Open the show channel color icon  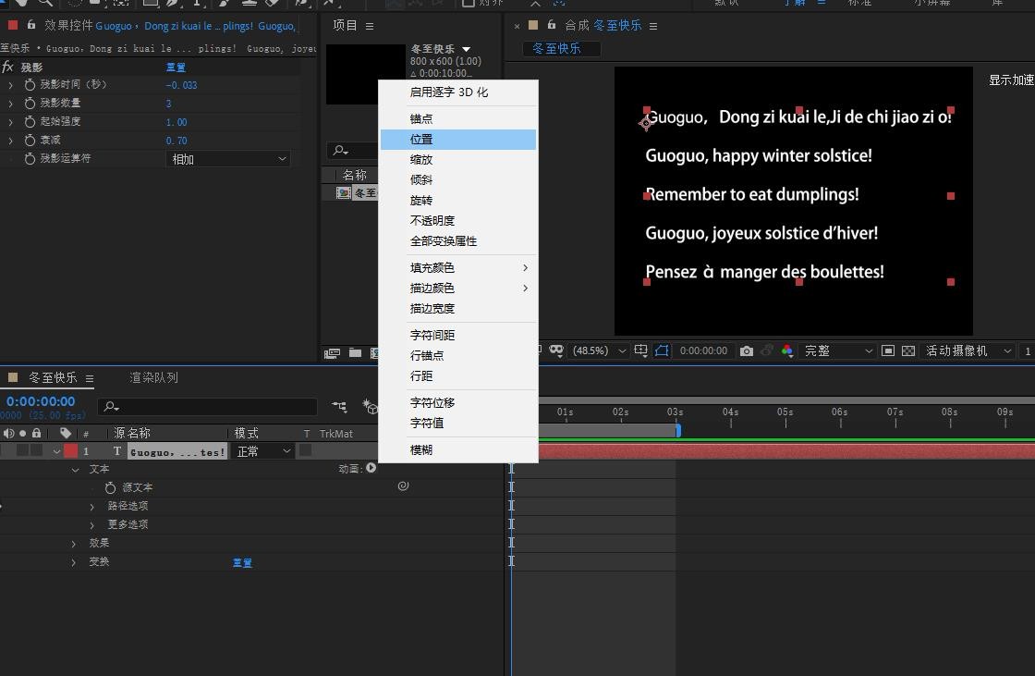(787, 350)
